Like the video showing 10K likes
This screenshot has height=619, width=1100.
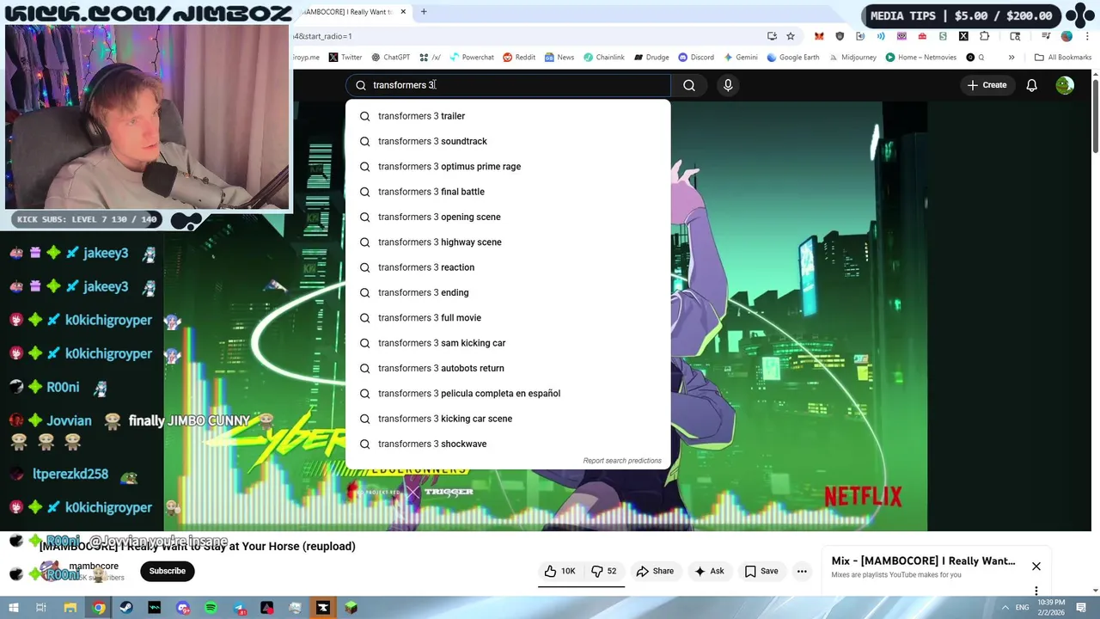559,571
